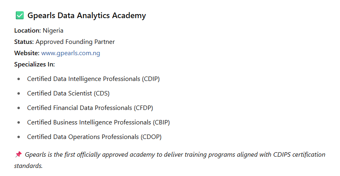Select the Certified Business Intelligence Professionals (CBIP) item
340x176 pixels.
click(x=98, y=122)
